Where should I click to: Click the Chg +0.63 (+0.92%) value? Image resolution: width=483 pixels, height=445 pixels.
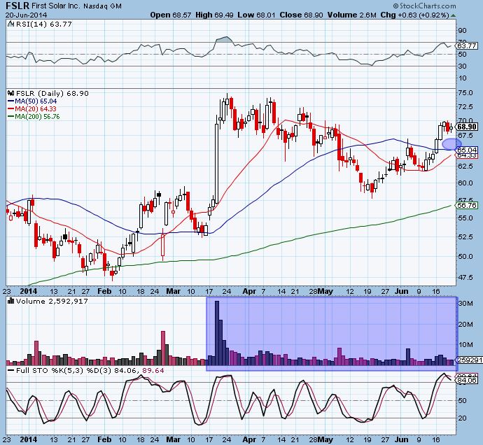[414, 15]
